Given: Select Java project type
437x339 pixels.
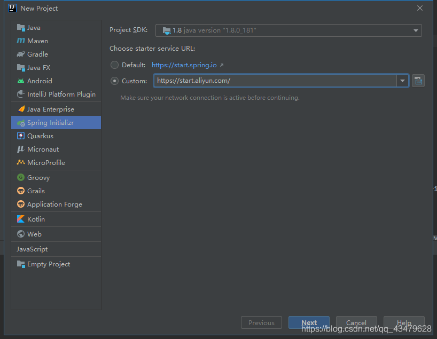Looking at the screenshot, I should pyautogui.click(x=56, y=28).
